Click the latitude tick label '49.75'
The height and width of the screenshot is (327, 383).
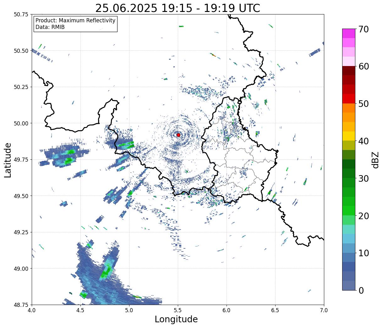[21, 160]
